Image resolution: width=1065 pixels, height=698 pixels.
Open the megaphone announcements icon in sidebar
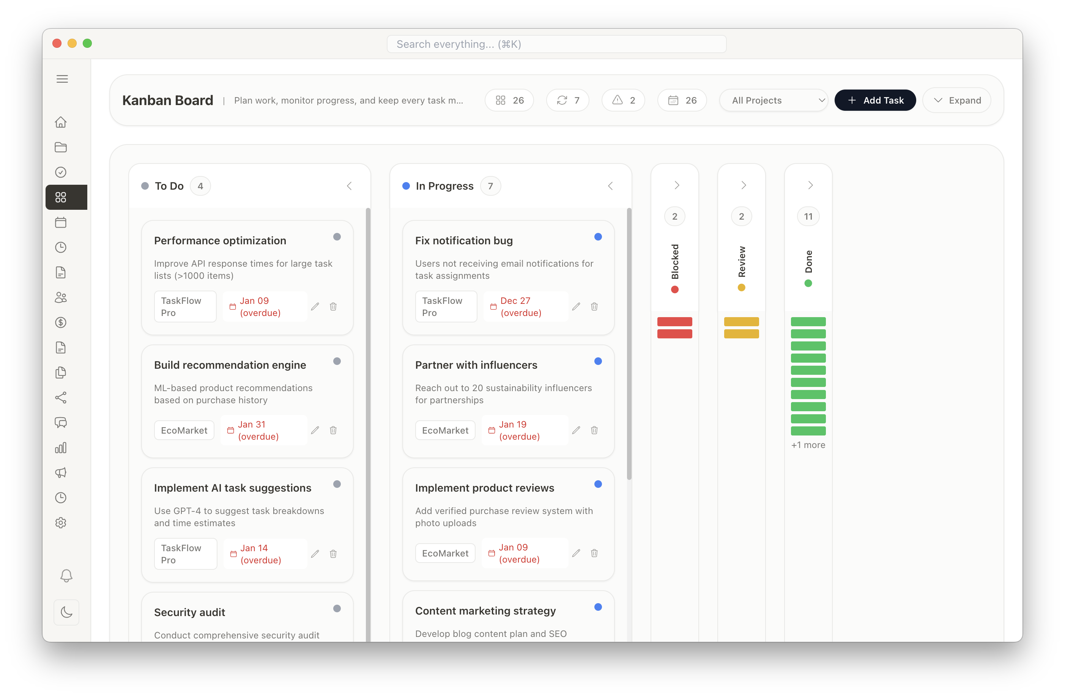61,473
